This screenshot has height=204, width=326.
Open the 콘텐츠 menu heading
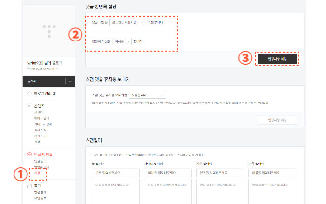pyautogui.click(x=39, y=106)
